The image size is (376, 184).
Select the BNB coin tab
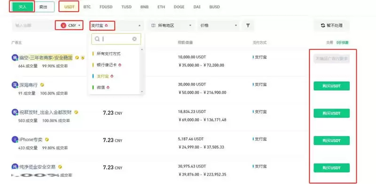coord(144,7)
